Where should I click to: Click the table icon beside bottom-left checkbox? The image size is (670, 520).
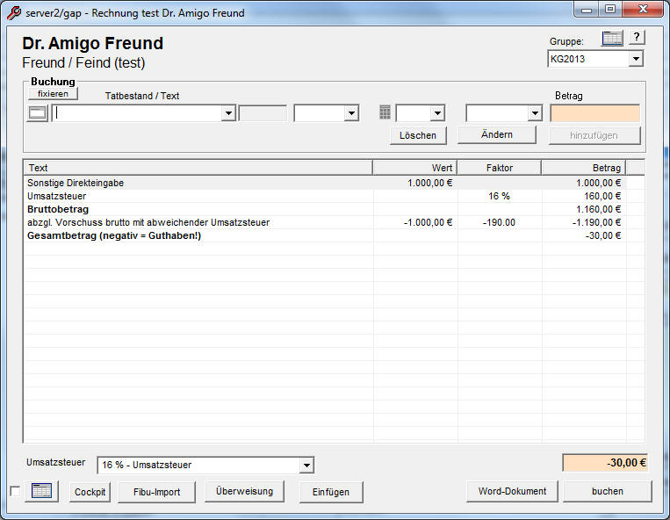[41, 491]
